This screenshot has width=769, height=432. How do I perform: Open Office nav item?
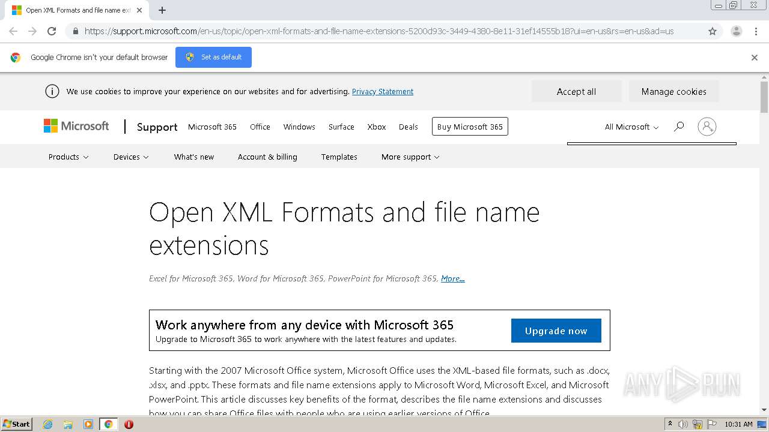260,127
